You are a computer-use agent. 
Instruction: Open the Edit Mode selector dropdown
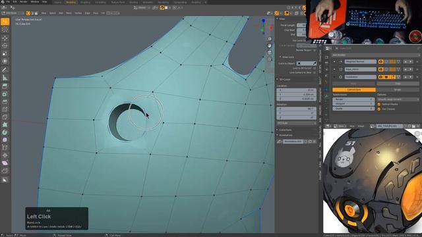click(13, 13)
